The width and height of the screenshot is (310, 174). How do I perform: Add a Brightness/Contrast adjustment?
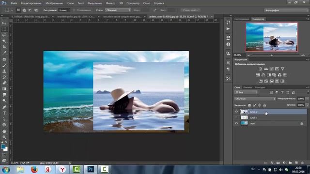pos(261,69)
